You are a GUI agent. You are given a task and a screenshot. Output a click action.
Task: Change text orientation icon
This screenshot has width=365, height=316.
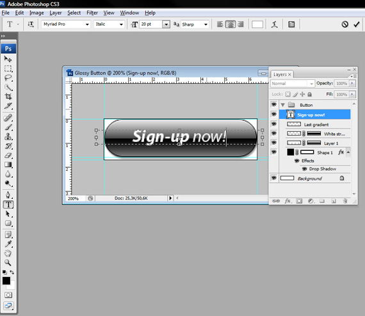coord(31,24)
